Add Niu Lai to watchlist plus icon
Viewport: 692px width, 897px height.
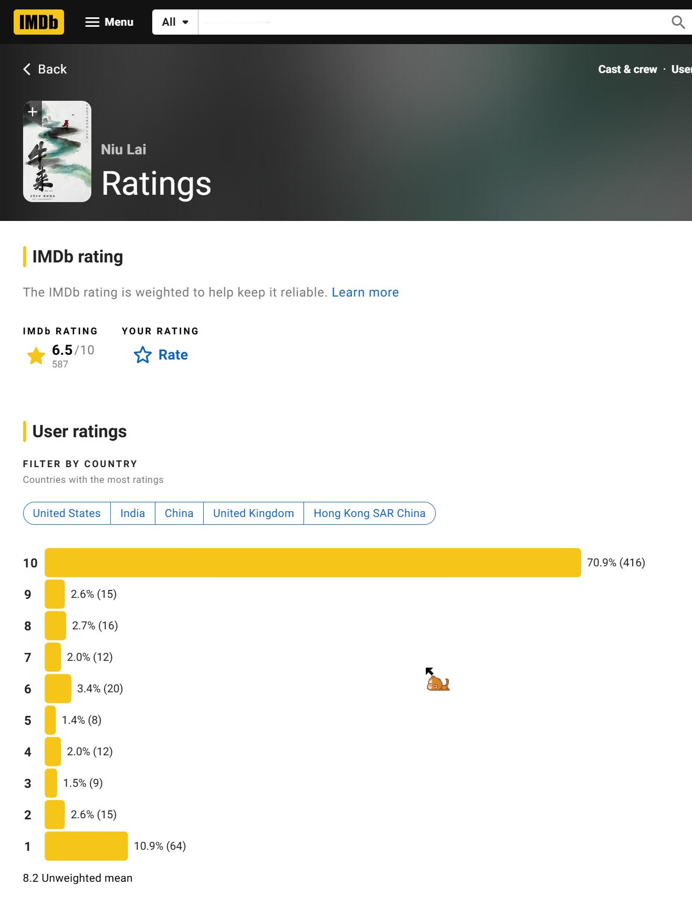[x=33, y=112]
